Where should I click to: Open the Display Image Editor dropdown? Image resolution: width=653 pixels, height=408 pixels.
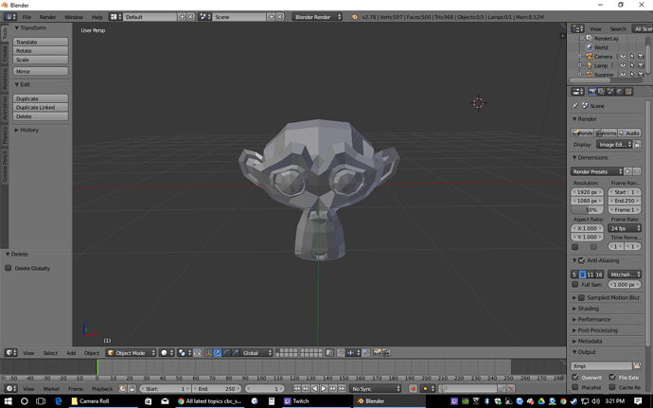tap(614, 145)
